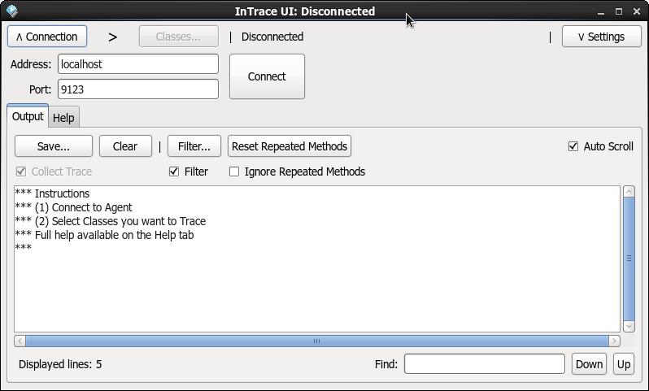Clear the output text
The width and height of the screenshot is (649, 391).
[125, 146]
